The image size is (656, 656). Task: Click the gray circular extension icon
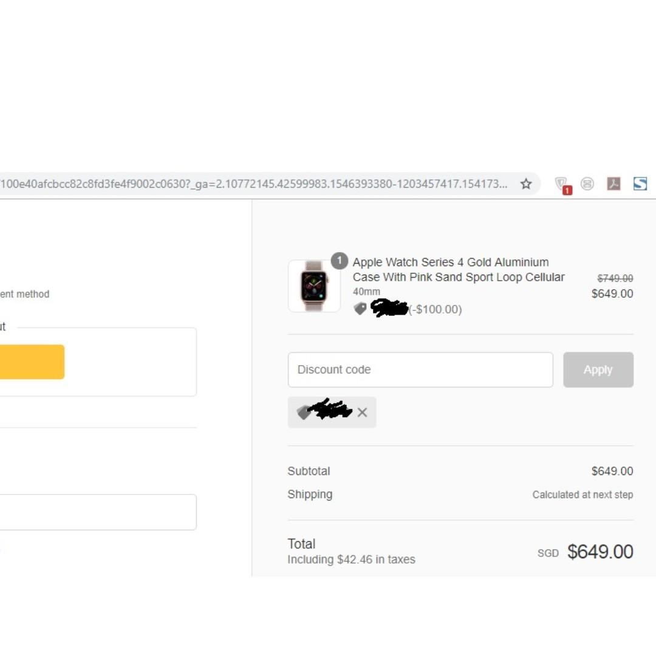pos(587,184)
